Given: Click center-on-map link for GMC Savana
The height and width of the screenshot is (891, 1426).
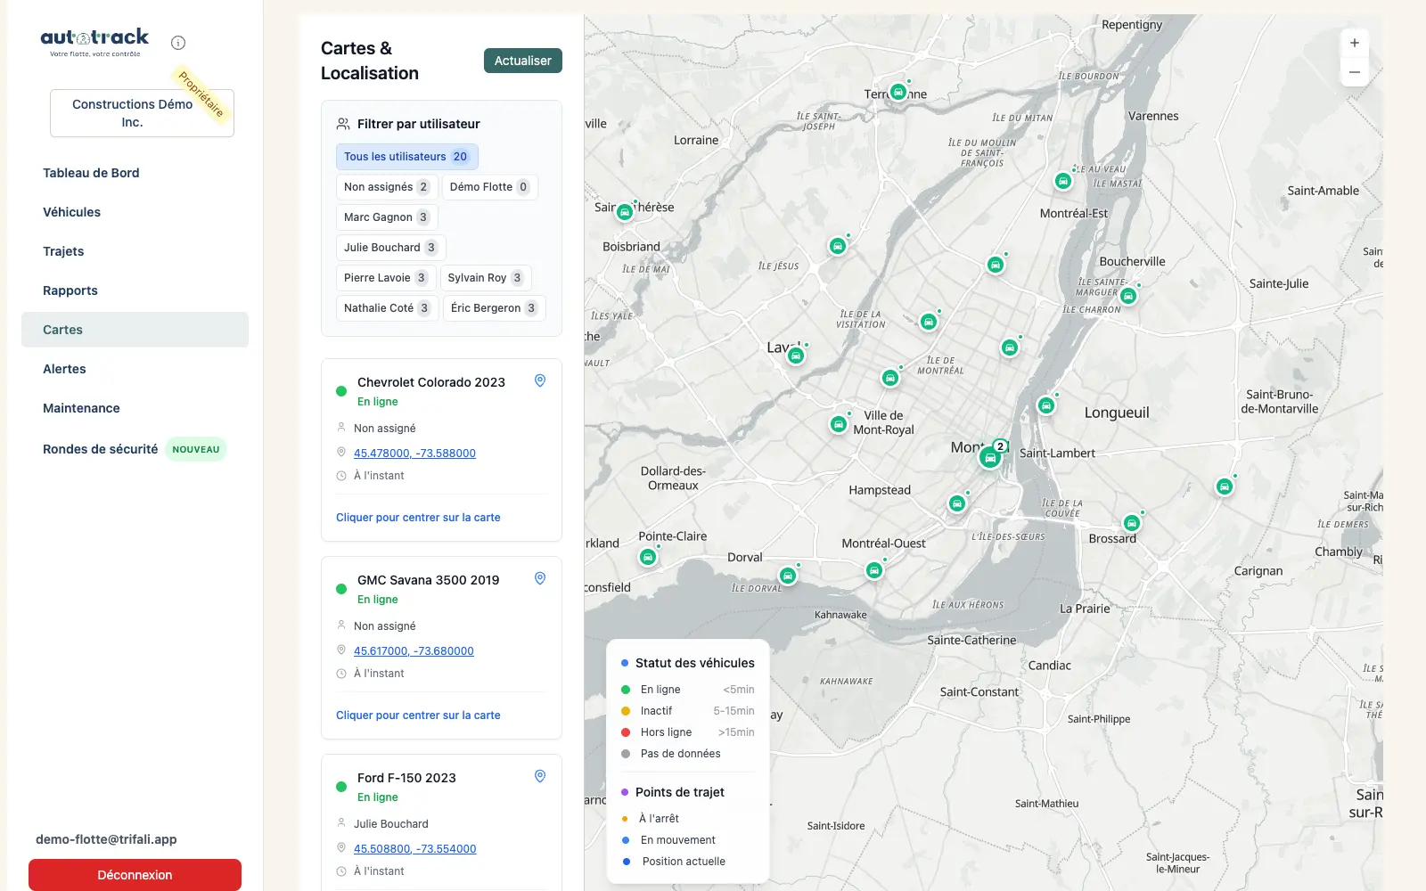Looking at the screenshot, I should point(418,715).
